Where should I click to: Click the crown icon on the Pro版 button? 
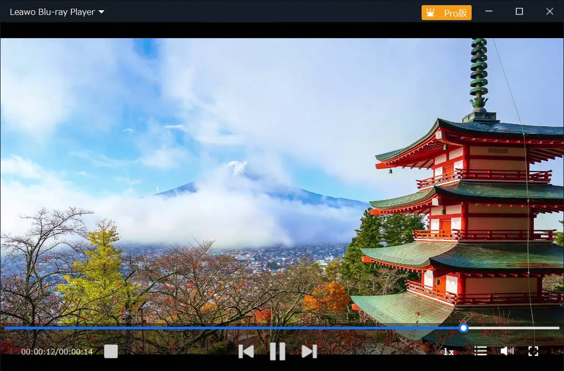click(430, 12)
